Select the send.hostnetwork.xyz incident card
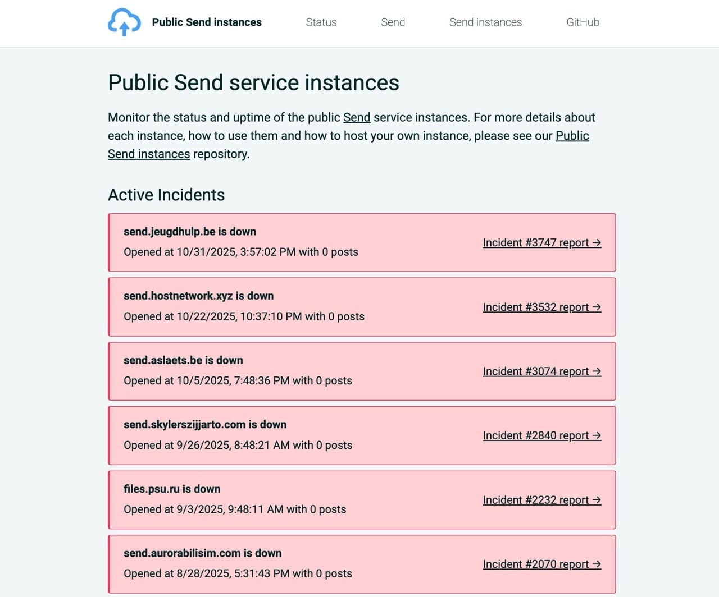Screen dimensions: 719x597 coord(362,306)
